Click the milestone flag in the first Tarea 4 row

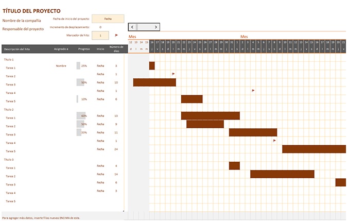tap(253, 91)
